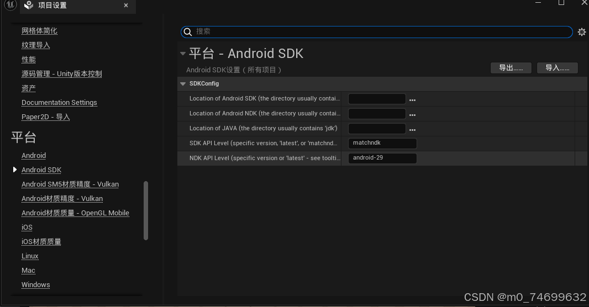This screenshot has height=307, width=589.
Task: Click the project settings tab icon
Action: 29,6
